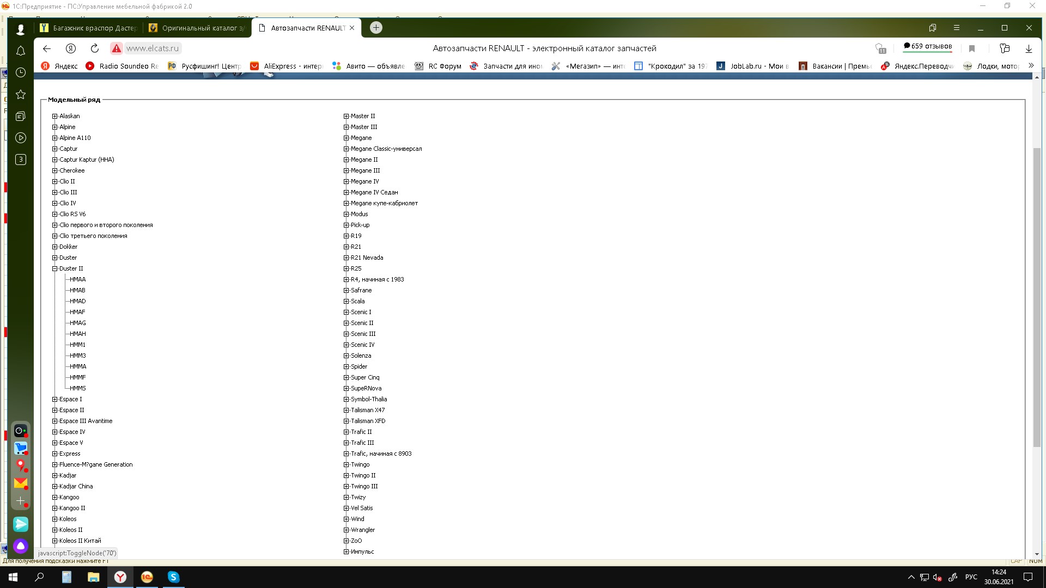Go back using the back arrow

tap(47, 48)
